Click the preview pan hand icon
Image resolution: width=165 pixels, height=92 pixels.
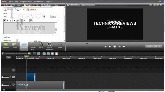coord(154,5)
